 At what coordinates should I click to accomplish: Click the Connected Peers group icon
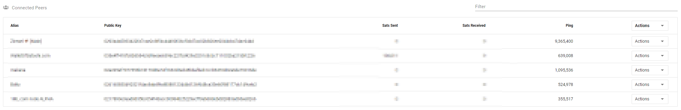[x=6, y=8]
